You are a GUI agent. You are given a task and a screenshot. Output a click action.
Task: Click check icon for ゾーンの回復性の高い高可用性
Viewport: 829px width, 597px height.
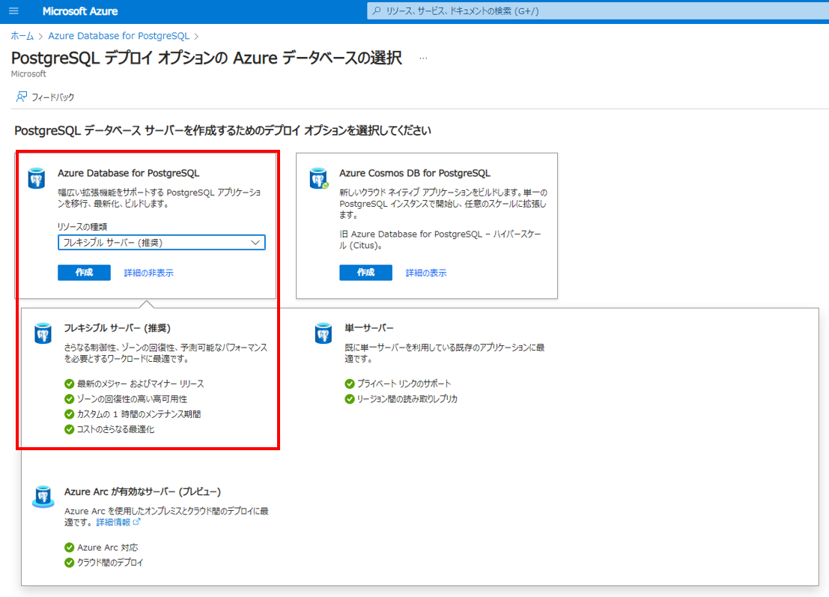click(69, 398)
